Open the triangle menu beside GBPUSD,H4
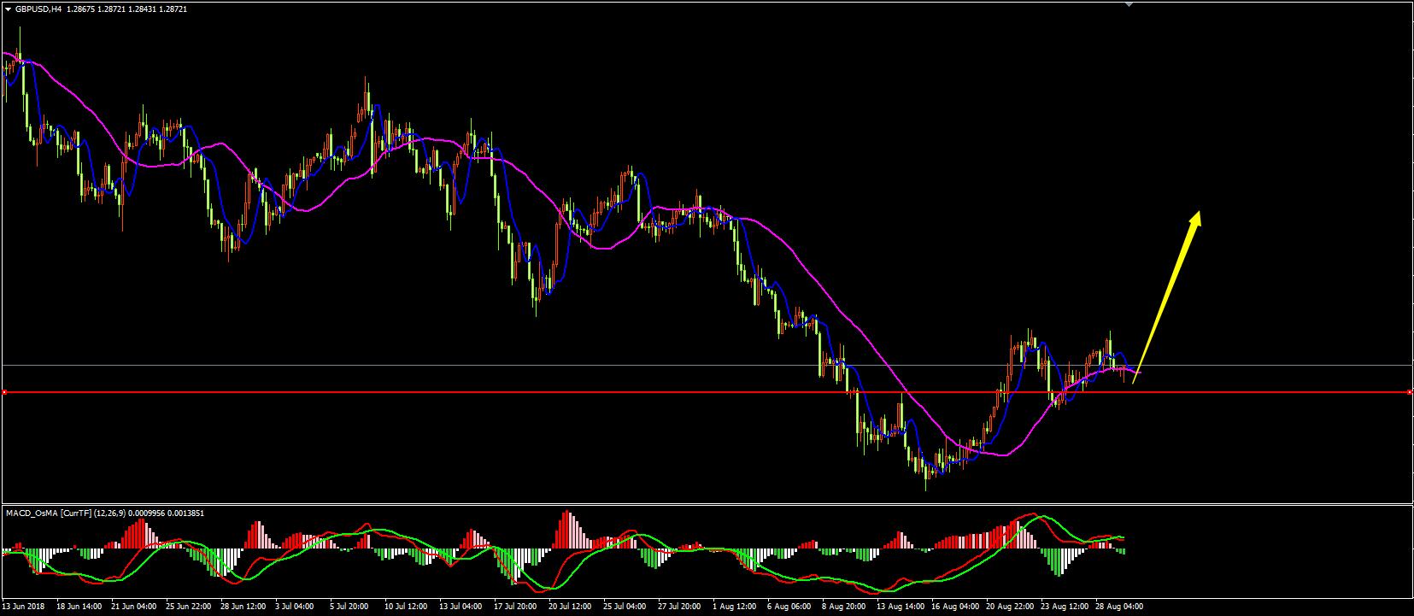1414x616 pixels. [9, 9]
